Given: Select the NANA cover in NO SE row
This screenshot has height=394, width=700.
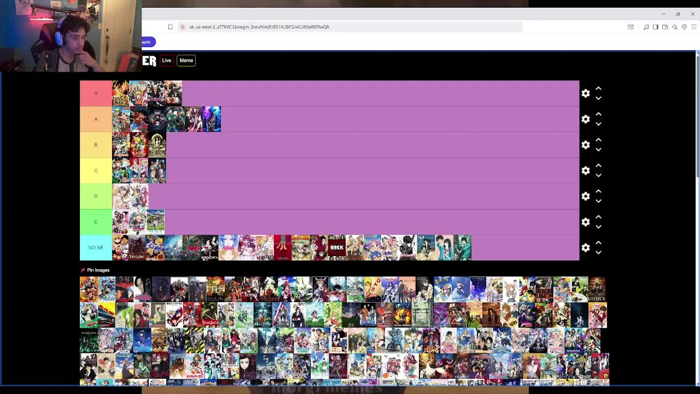Looking at the screenshot, I should coord(227,248).
